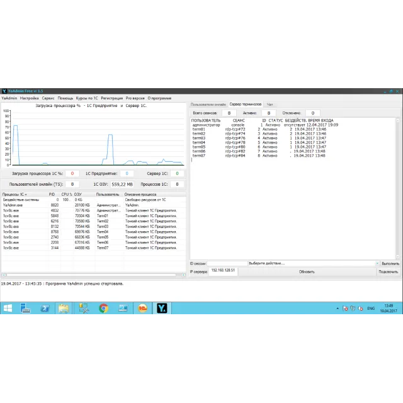Image resolution: width=403 pixels, height=403 pixels.
Task: Open Google Chrome from the taskbar
Action: pyautogui.click(x=103, y=308)
